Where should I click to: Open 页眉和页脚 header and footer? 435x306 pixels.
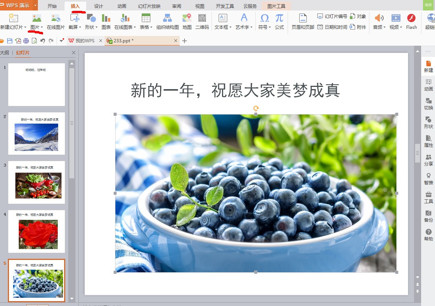coord(303,21)
